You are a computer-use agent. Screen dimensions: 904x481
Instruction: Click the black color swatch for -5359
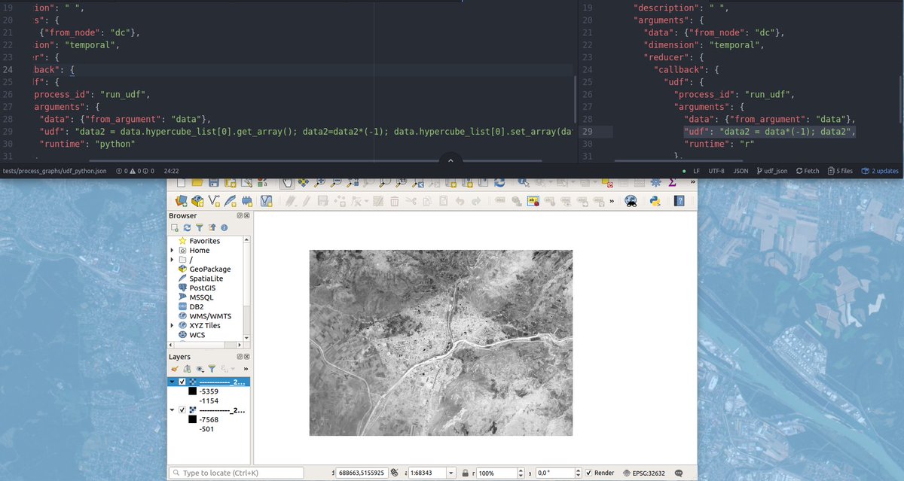point(193,391)
